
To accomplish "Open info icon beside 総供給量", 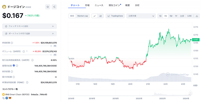I will 12,72.
